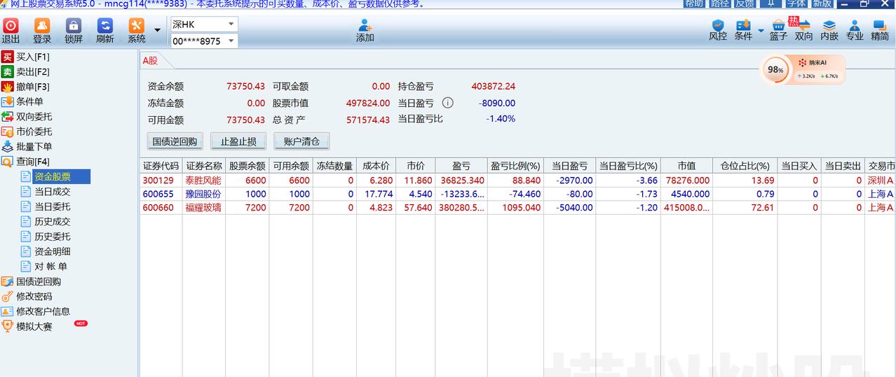Sort by 成本价 column header
The image size is (896, 377).
[x=376, y=166]
